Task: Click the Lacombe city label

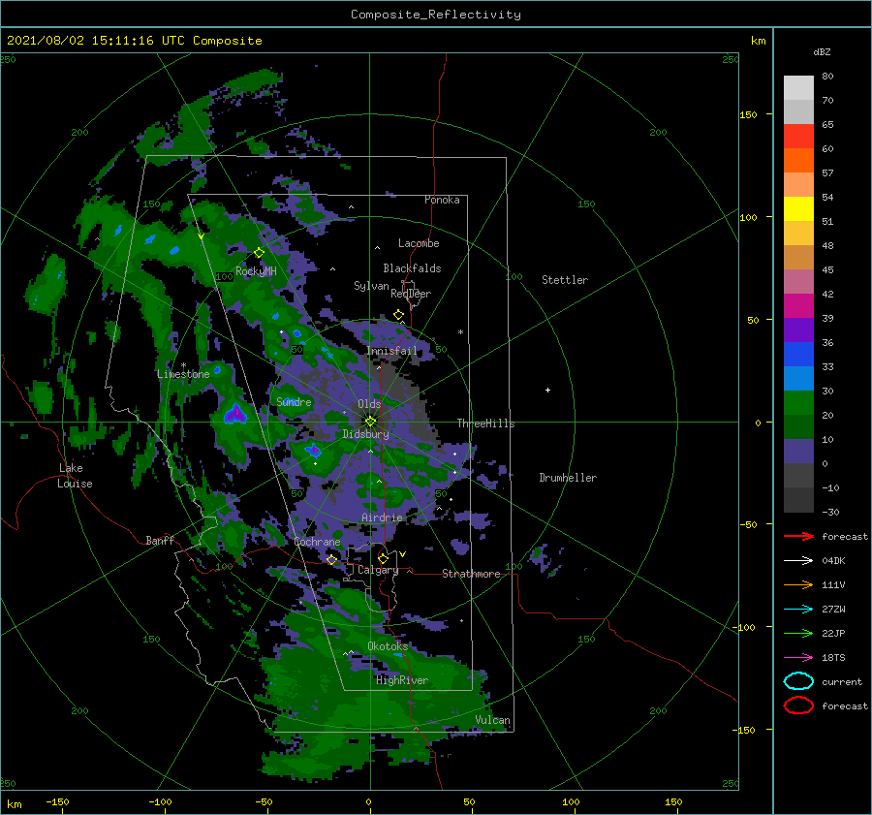Action: (419, 243)
